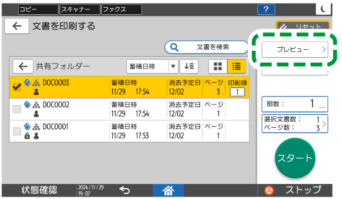Click the user icon under DOC0002
Viewport: 342px width, 199px height.
pyautogui.click(x=36, y=114)
